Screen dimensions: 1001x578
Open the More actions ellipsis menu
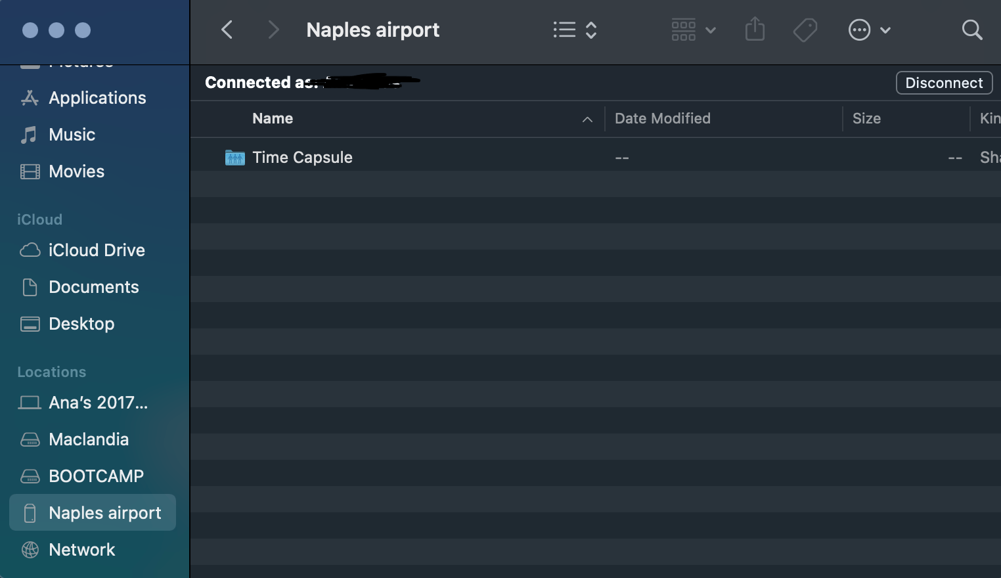(868, 30)
